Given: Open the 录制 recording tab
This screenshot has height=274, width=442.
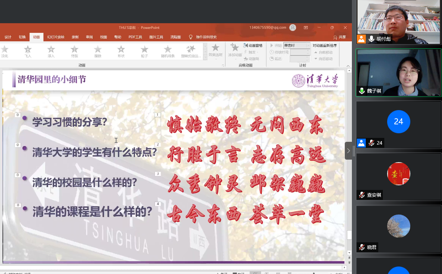Looking at the screenshot, I should (x=75, y=37).
